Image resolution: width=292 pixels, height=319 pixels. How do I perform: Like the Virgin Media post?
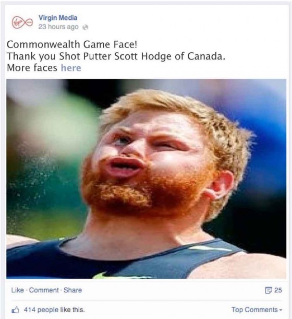[18, 290]
